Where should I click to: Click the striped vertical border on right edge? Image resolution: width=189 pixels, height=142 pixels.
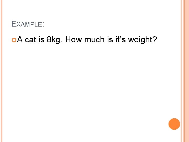pos(185,71)
